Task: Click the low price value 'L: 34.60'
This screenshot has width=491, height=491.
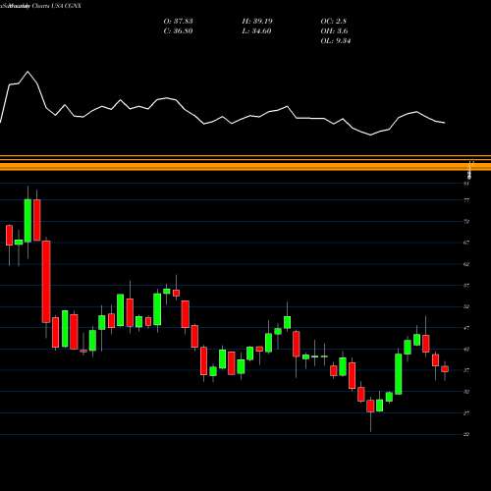Action: 257,31
